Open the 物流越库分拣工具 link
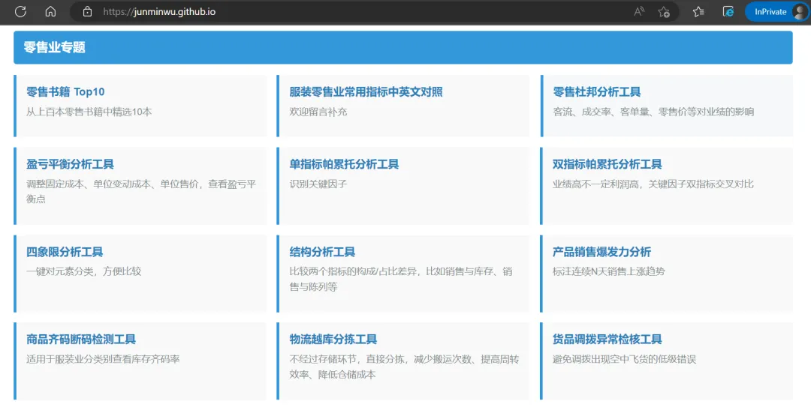The width and height of the screenshot is (811, 407). point(333,340)
